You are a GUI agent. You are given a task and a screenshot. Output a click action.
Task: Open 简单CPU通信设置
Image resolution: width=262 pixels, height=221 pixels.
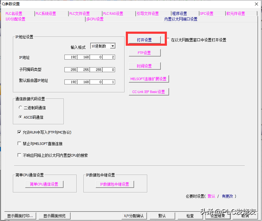(44, 184)
